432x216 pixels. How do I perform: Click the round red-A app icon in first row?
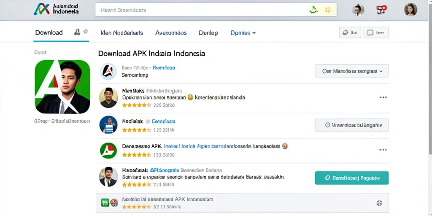108,71
